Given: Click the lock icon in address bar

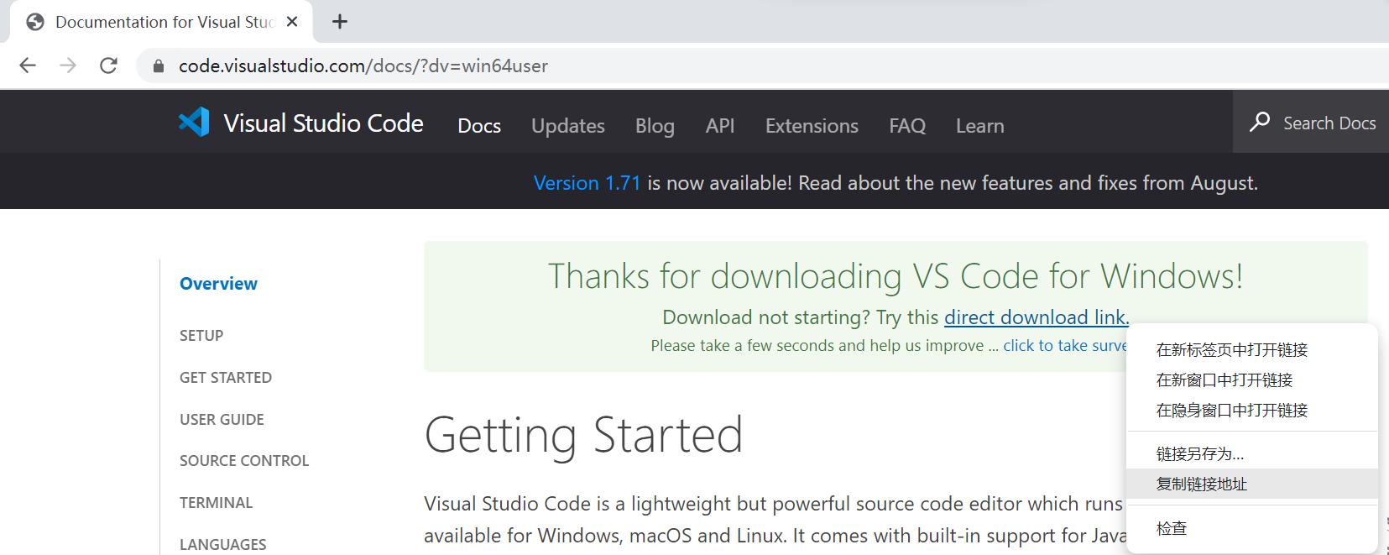Looking at the screenshot, I should (x=159, y=65).
